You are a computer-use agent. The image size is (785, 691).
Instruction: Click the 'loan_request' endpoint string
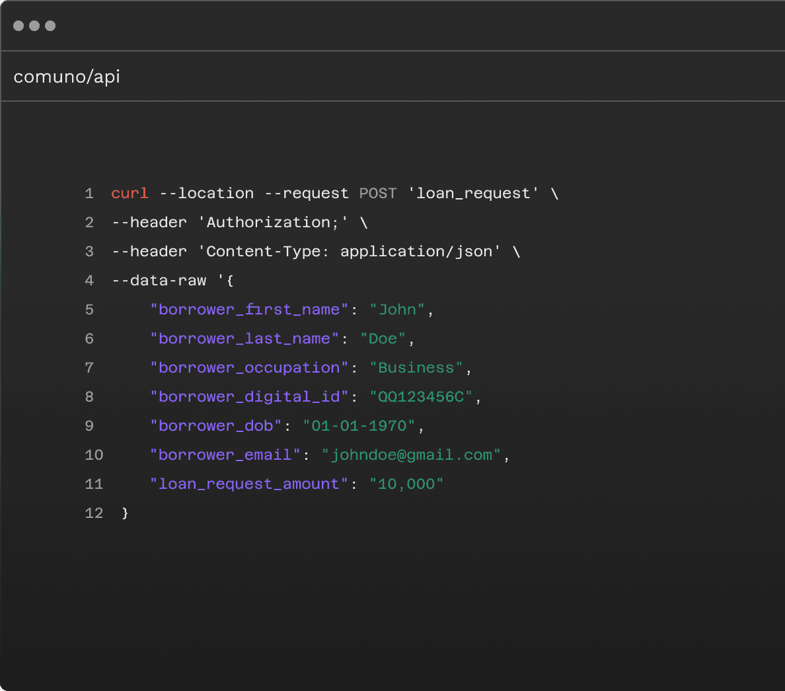tap(473, 194)
